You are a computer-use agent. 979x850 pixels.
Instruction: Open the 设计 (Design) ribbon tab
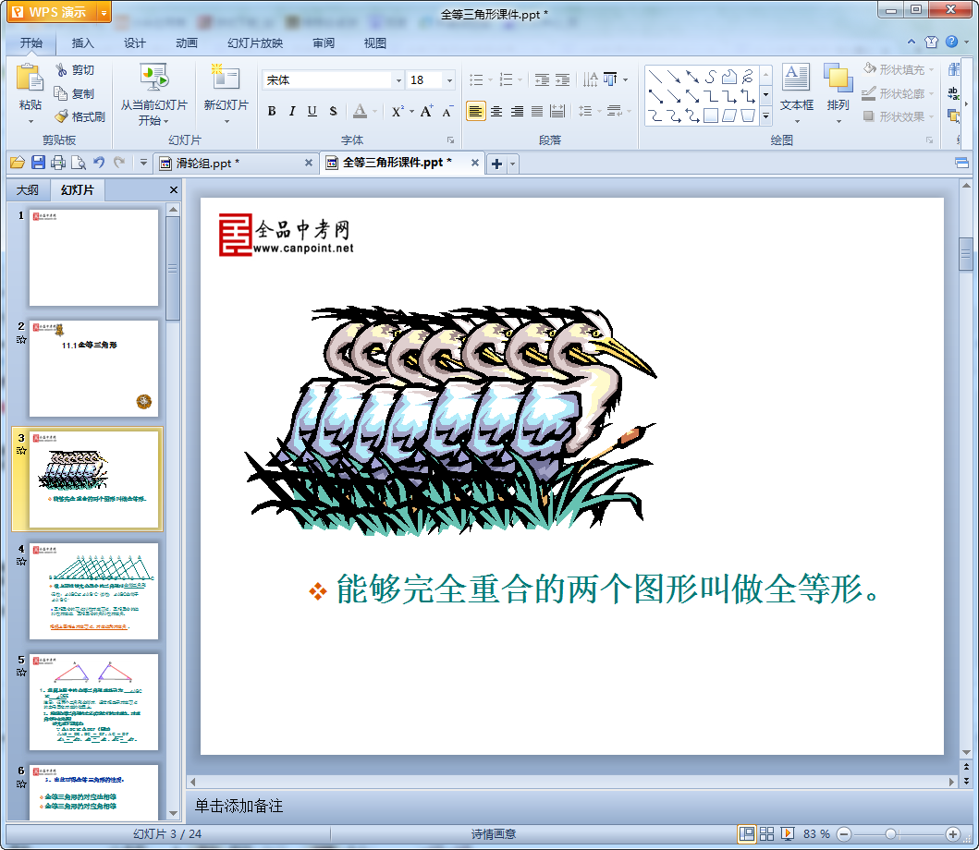(134, 43)
